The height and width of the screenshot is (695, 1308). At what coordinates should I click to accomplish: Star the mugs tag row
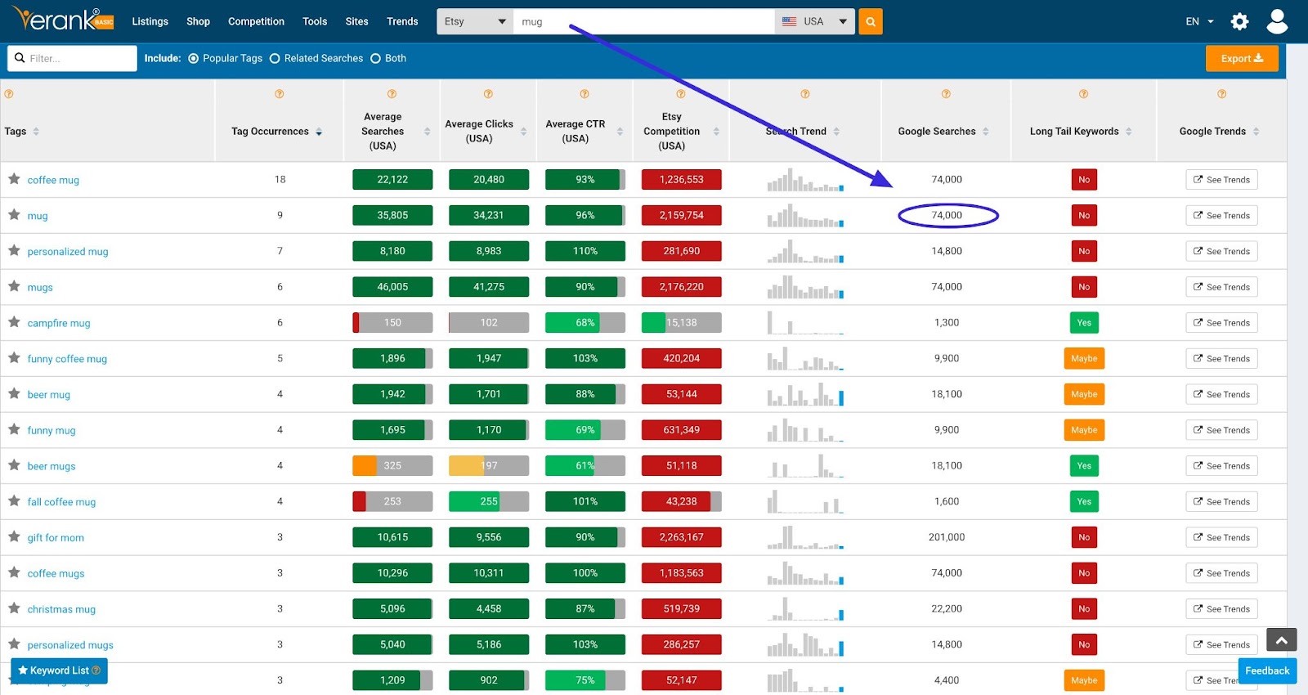(14, 286)
